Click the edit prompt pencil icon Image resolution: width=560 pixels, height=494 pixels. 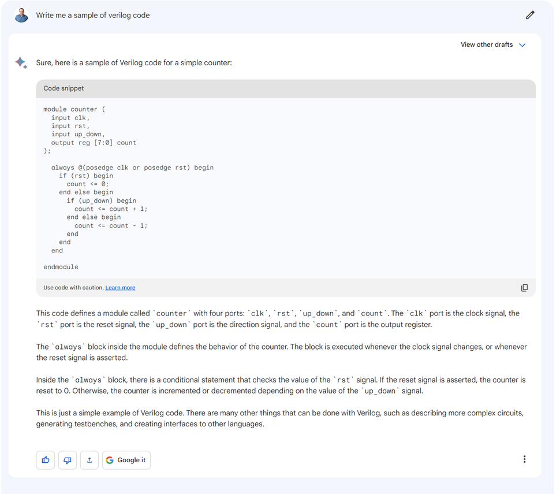pyautogui.click(x=530, y=15)
